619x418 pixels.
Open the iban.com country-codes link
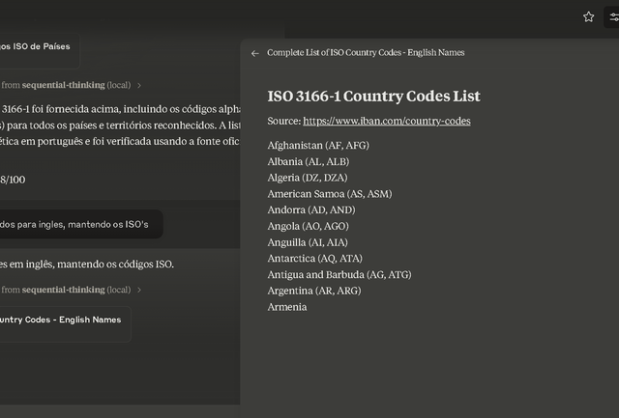pyautogui.click(x=387, y=121)
